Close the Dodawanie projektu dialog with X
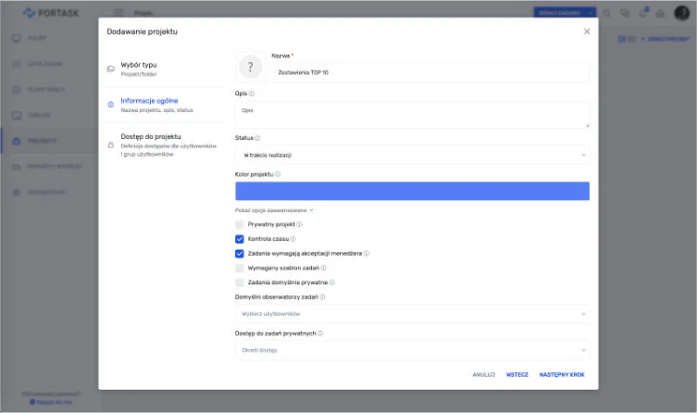Viewport: 697px width, 413px height. click(586, 31)
